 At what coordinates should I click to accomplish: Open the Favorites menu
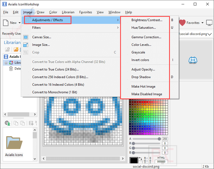tap(85, 12)
